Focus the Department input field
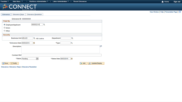Screen dimensions: 182x102 coord(66,38)
